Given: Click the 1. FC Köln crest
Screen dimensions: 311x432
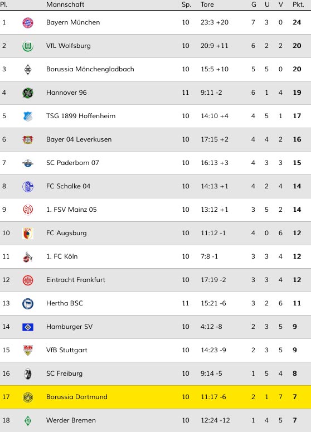Looking at the screenshot, I should [x=28, y=257].
